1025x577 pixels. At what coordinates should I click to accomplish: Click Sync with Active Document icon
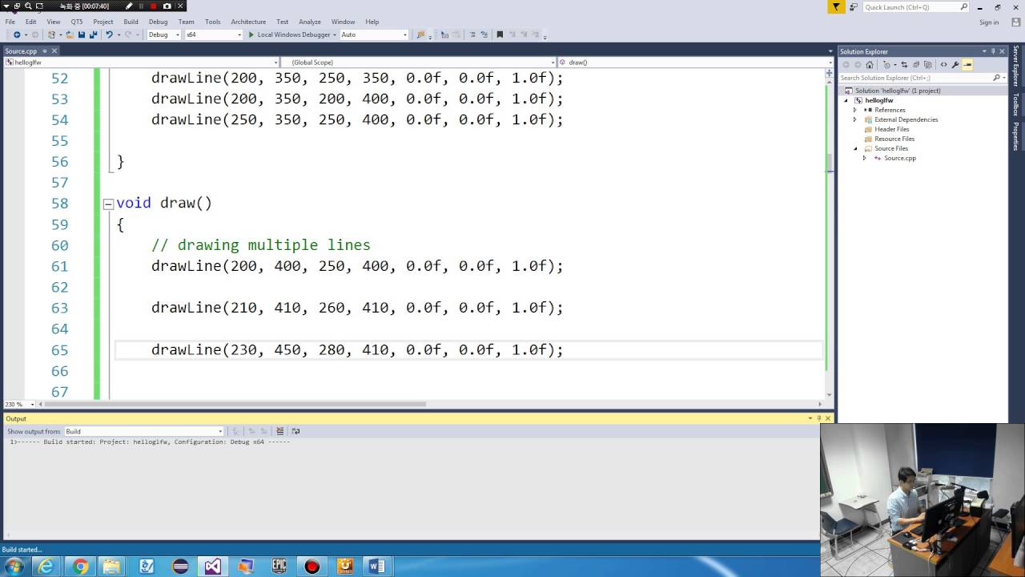point(904,65)
